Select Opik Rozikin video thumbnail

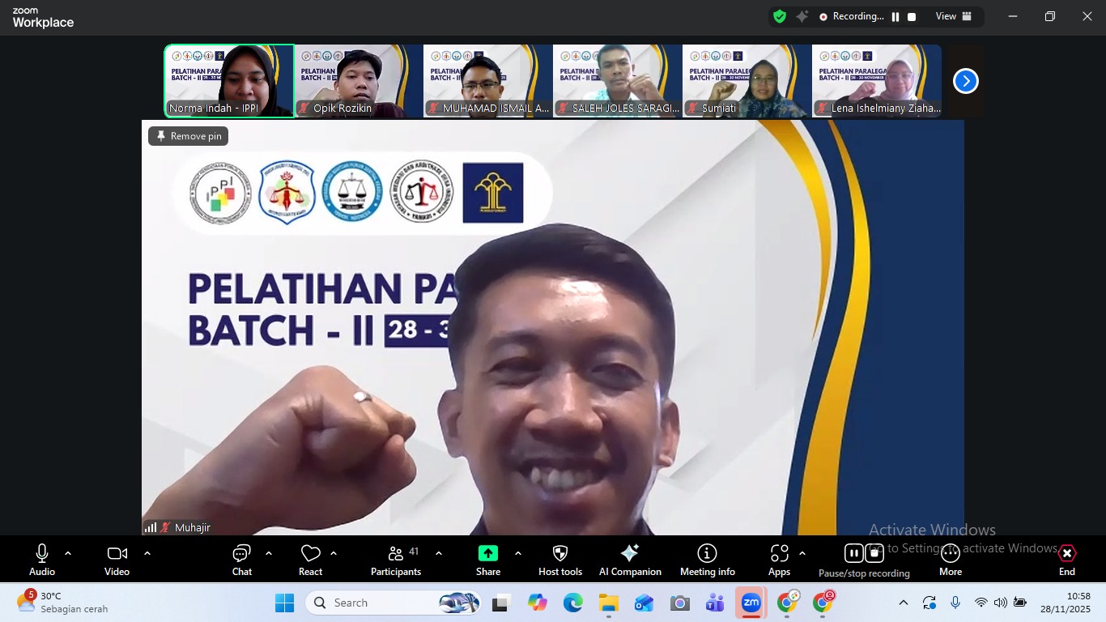point(358,81)
